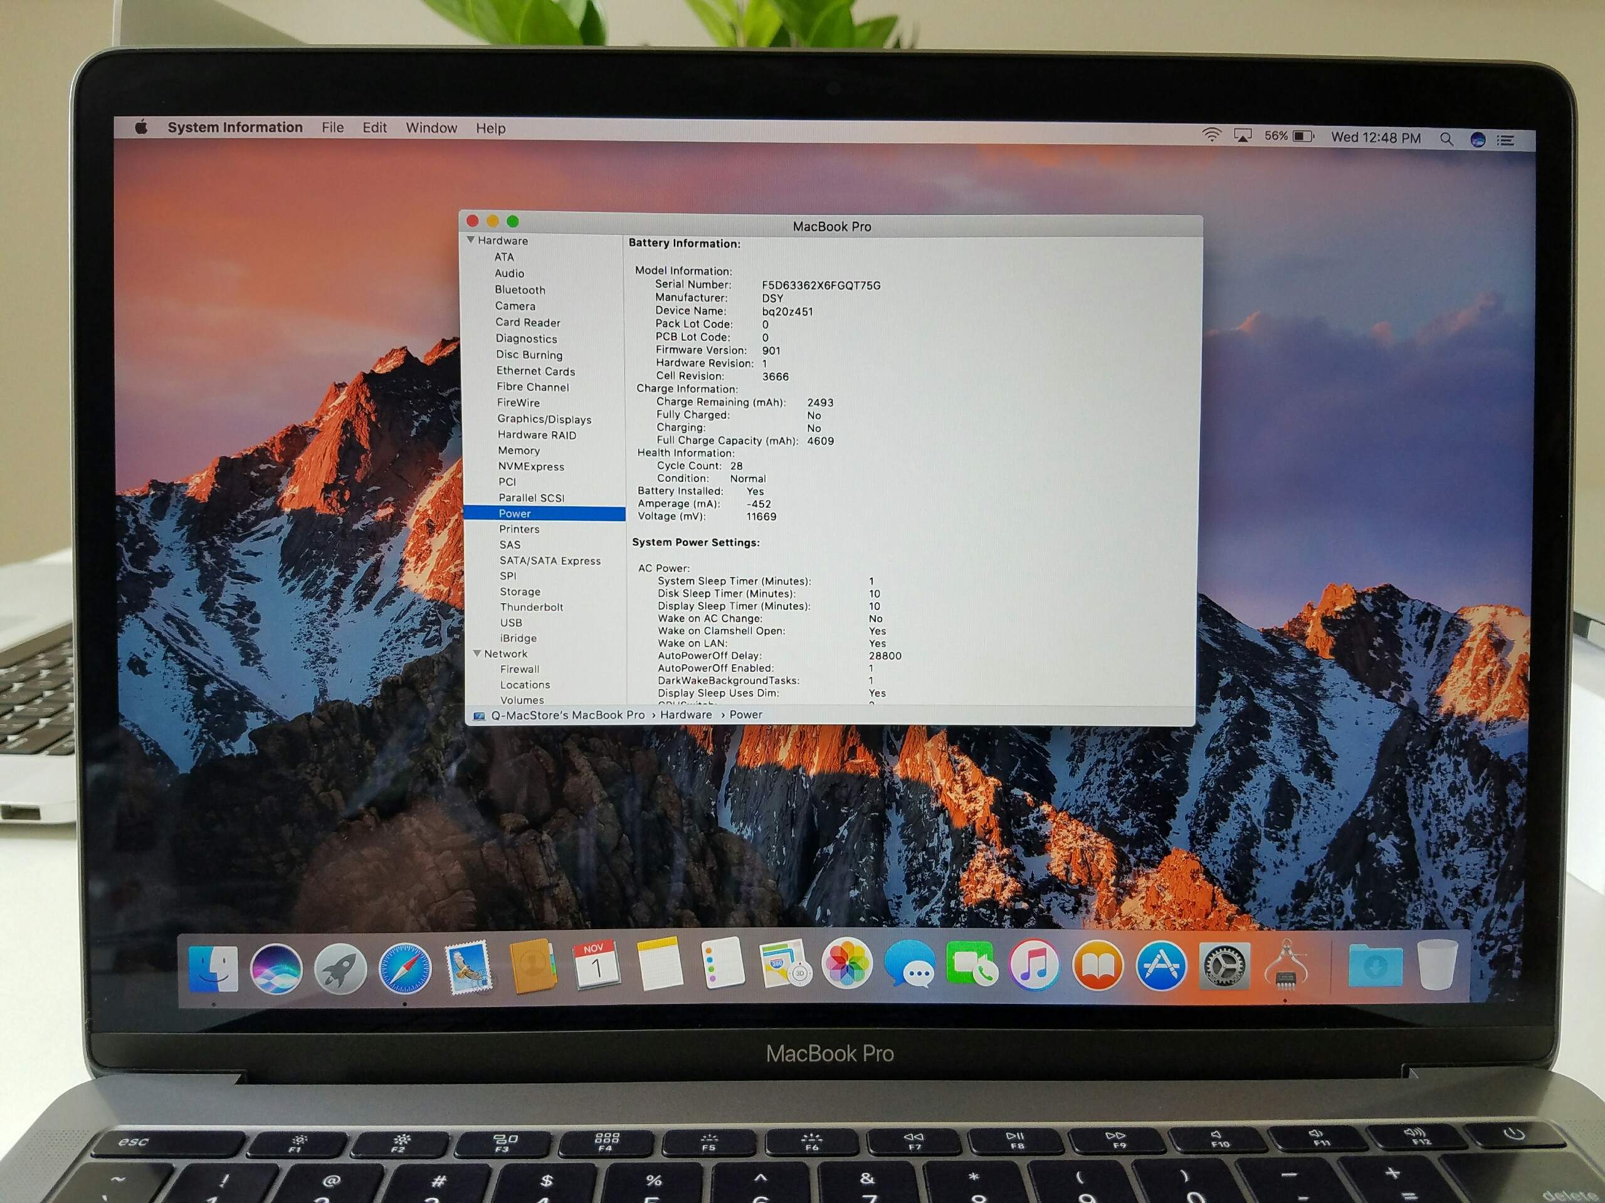
Task: Open the Notification Center icon
Action: pos(1505,140)
